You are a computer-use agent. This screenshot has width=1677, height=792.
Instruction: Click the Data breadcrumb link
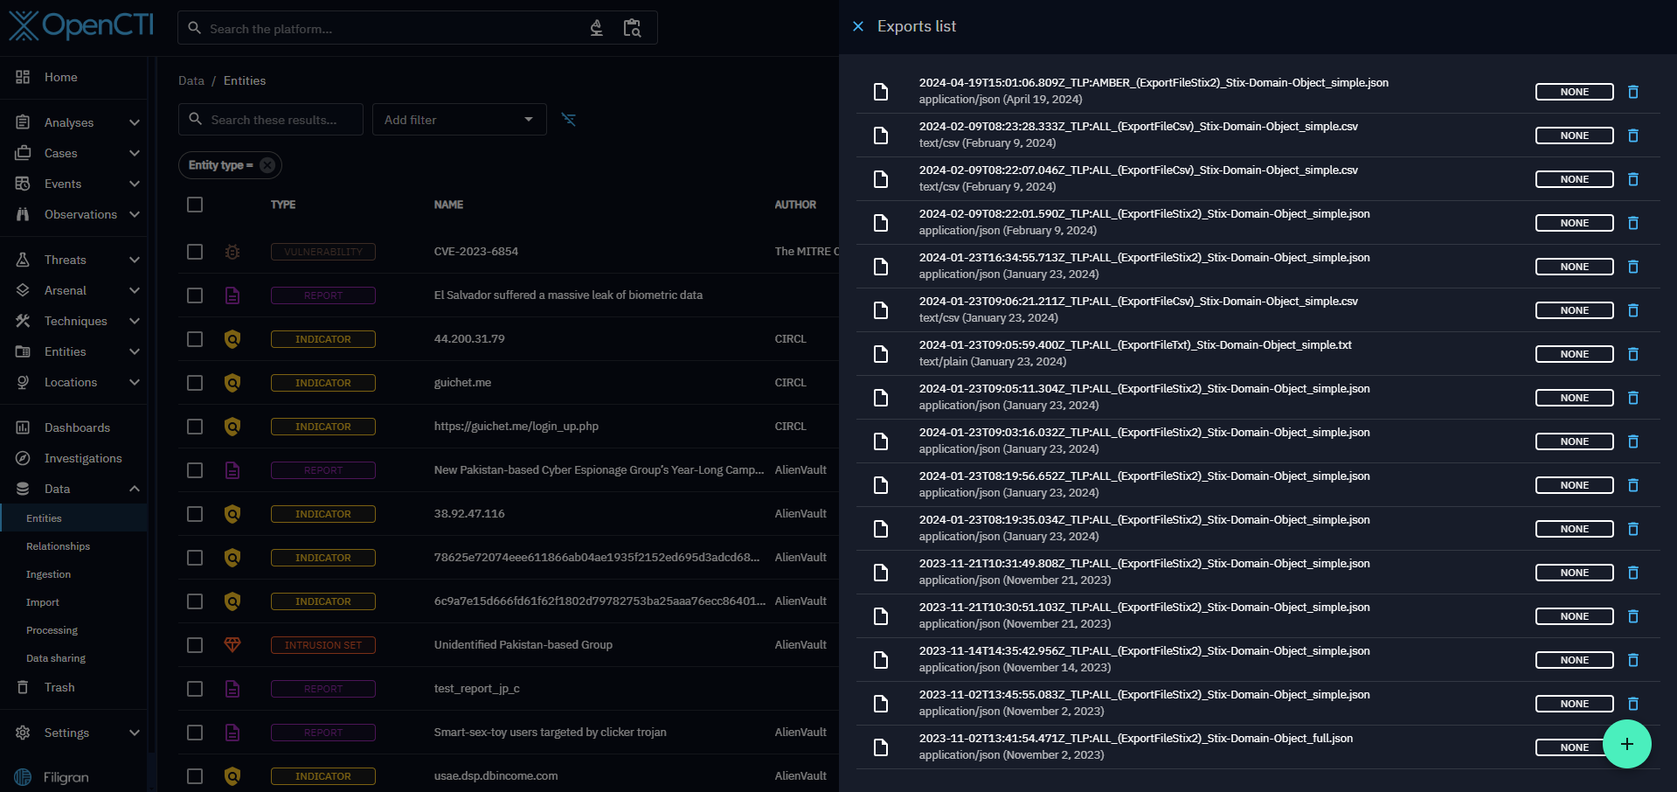click(x=191, y=80)
